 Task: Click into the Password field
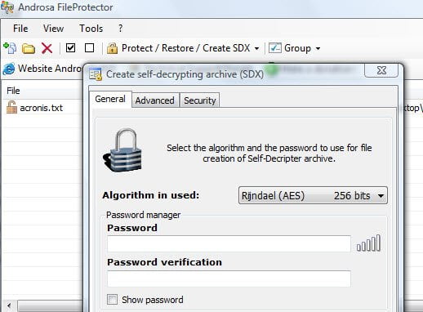229,244
